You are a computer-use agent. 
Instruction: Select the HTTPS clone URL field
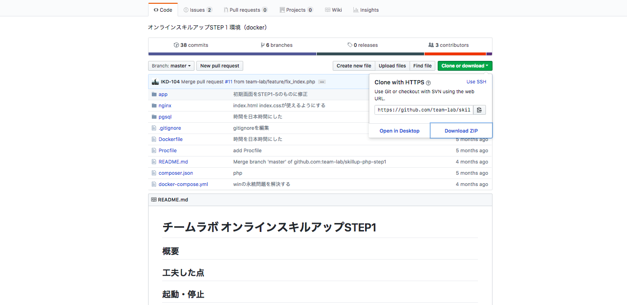point(424,110)
